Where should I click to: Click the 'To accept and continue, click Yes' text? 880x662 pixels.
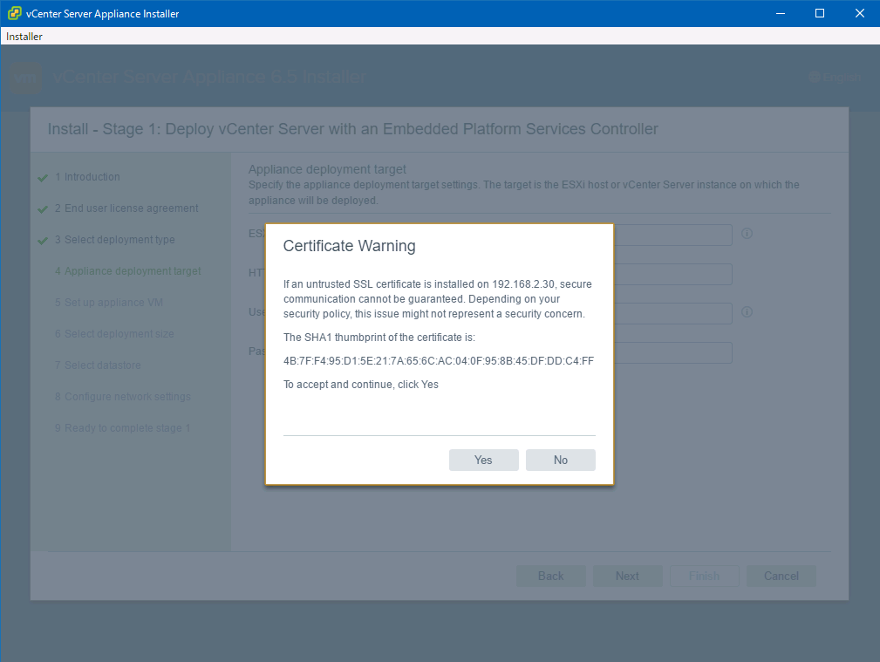click(361, 385)
